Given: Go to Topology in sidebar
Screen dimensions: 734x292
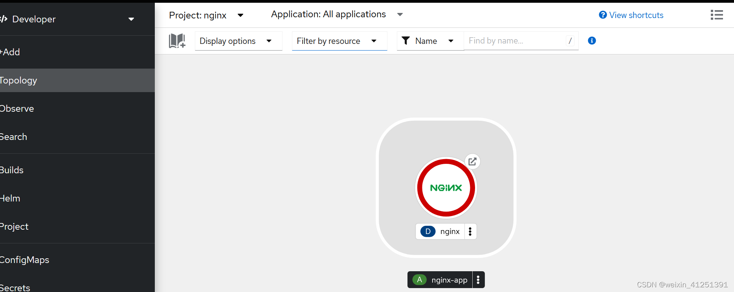Looking at the screenshot, I should pos(77,80).
